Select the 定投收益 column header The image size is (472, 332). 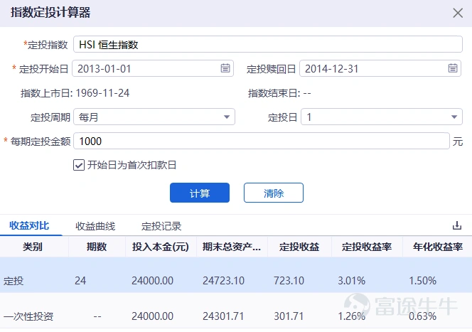click(x=299, y=247)
